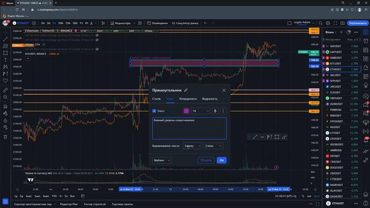This screenshot has width=370, height=208.
Task: Collapse the indicator legend arrow
Action: pos(28,58)
